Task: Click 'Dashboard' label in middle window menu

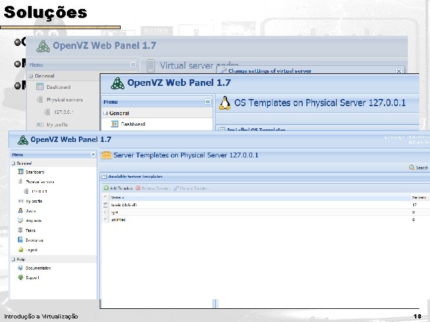Action: click(x=133, y=124)
